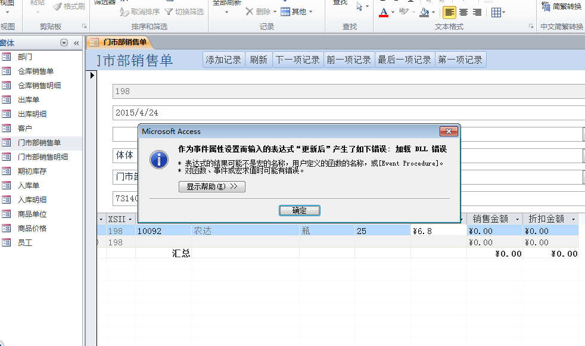Click the cell containing 农达
Screen dimensions: 585x346
(x=245, y=231)
